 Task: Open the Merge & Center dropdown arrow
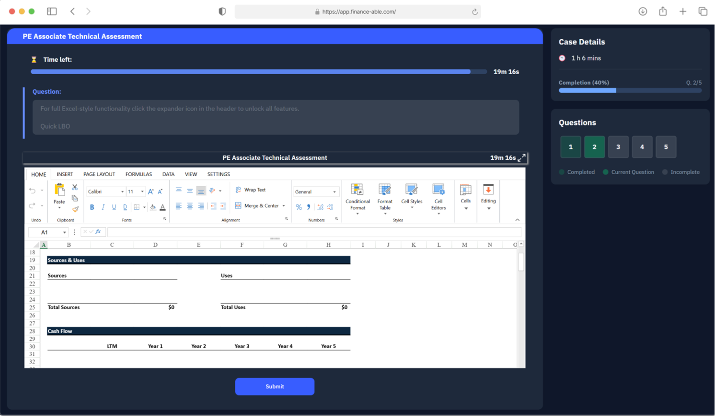284,206
